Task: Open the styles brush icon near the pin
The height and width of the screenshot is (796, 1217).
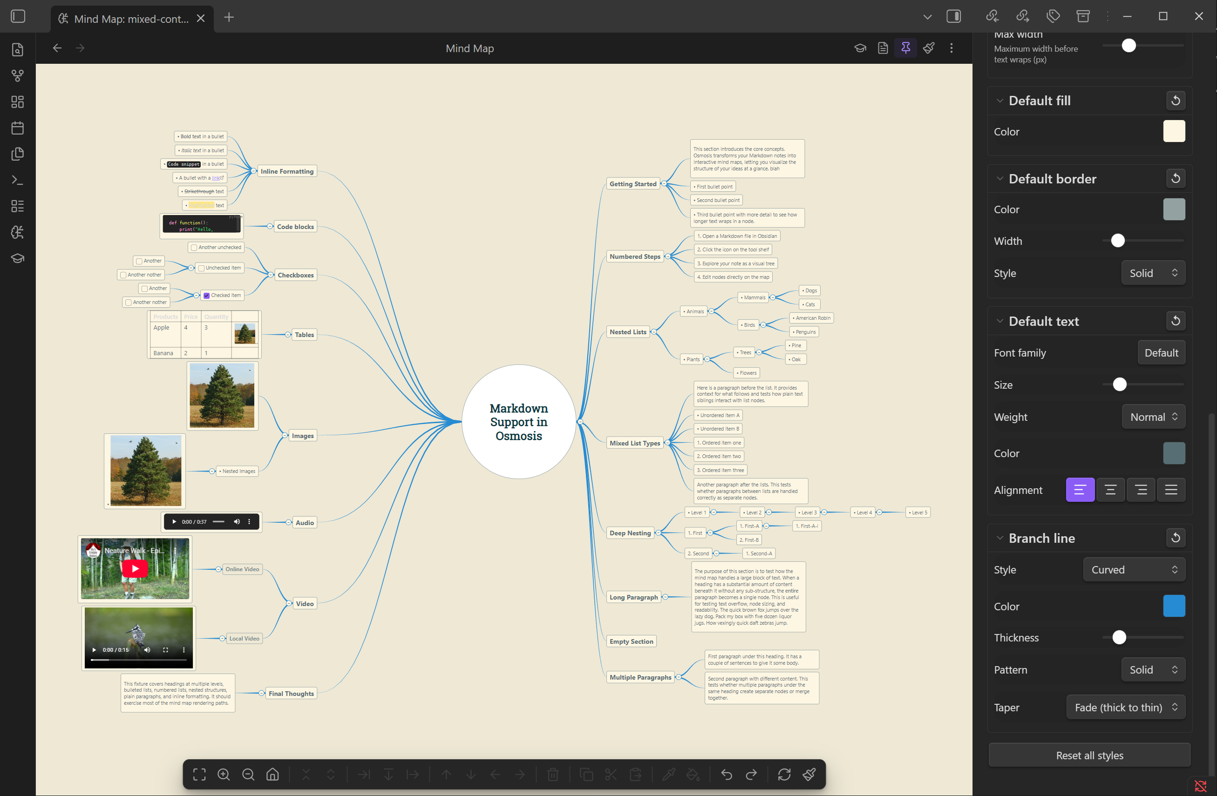Action: 929,47
